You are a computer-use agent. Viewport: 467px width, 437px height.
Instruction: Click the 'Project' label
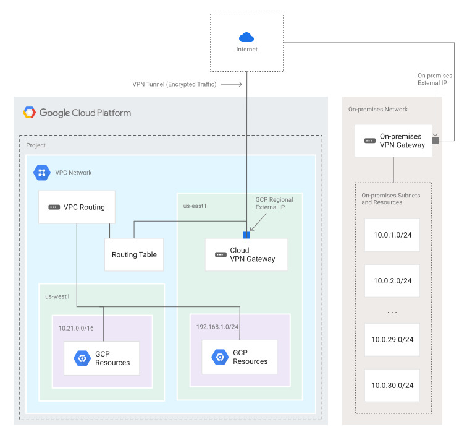tap(36, 145)
